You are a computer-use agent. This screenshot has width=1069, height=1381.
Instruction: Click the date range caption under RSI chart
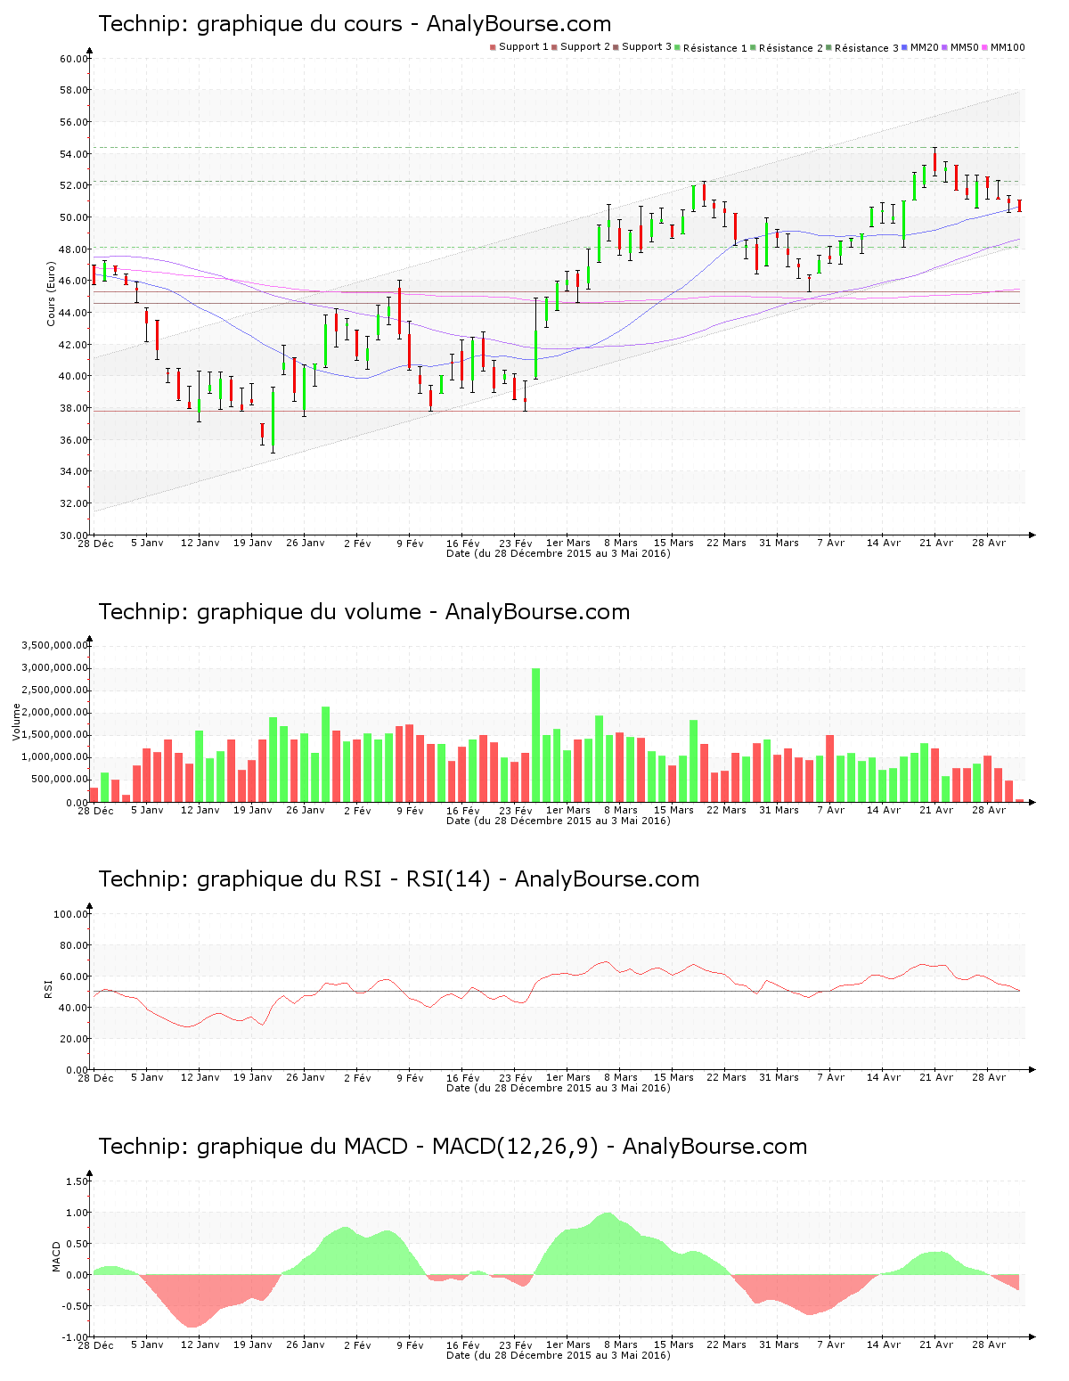559,1088
